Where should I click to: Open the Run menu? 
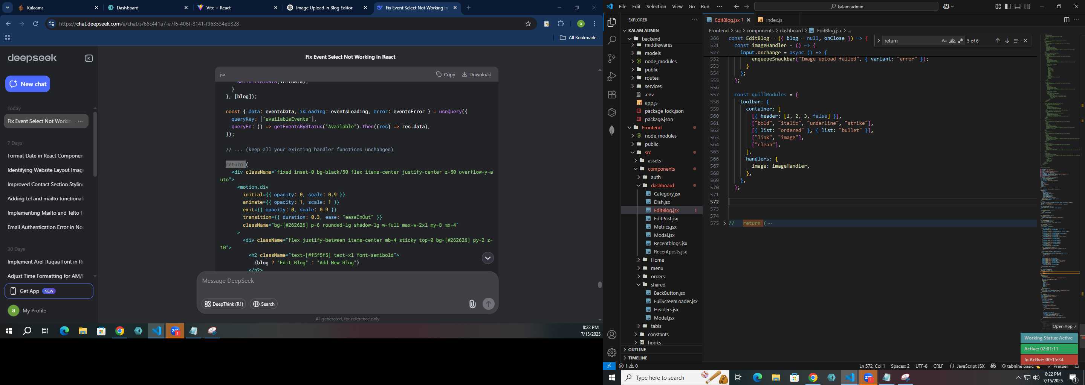click(704, 6)
